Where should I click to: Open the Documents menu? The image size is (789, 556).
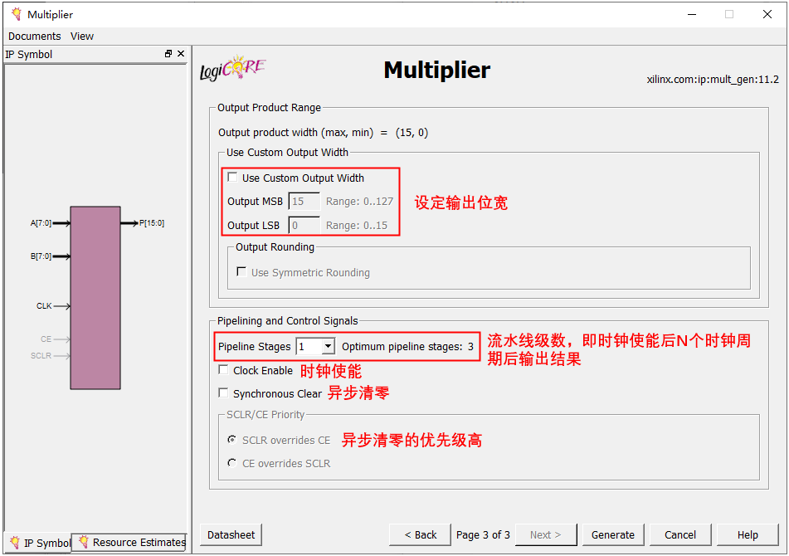34,37
